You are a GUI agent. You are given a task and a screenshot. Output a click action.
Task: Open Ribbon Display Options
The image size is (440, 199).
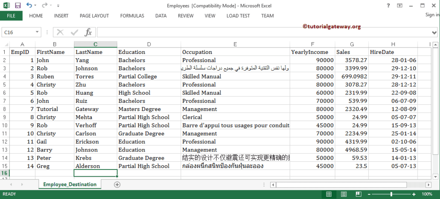point(400,5)
